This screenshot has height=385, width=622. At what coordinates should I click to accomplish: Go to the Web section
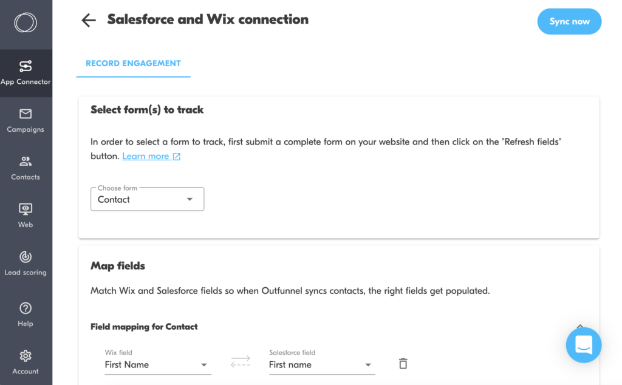(26, 215)
